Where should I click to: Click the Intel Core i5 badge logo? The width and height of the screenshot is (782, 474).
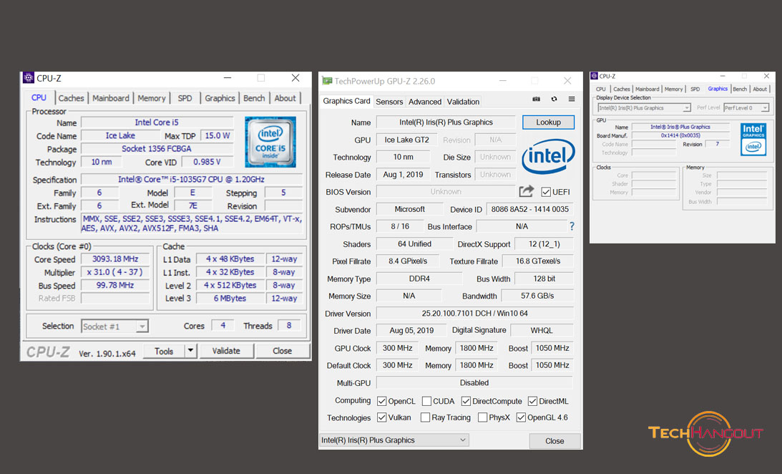point(270,142)
